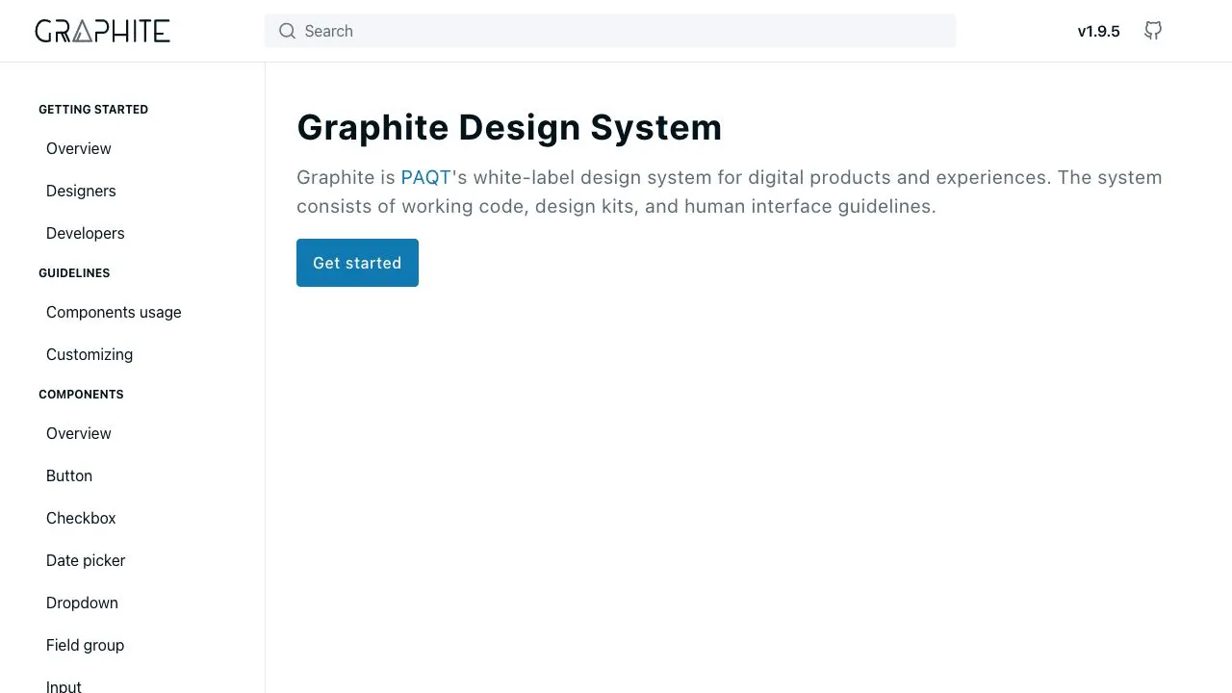Select the Input component in sidebar

pos(64,684)
